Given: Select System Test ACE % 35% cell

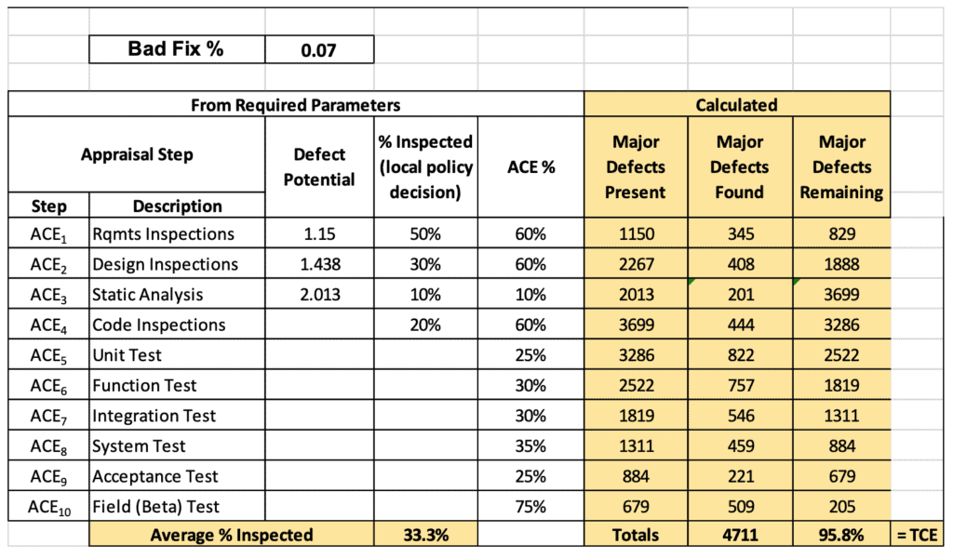Looking at the screenshot, I should pos(530,445).
